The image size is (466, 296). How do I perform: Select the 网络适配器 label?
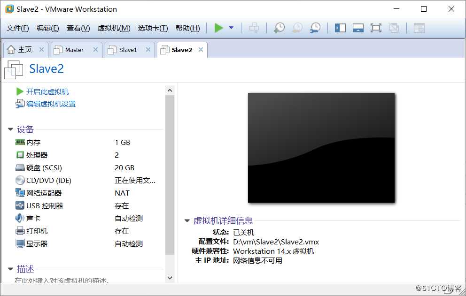pyautogui.click(x=44, y=193)
